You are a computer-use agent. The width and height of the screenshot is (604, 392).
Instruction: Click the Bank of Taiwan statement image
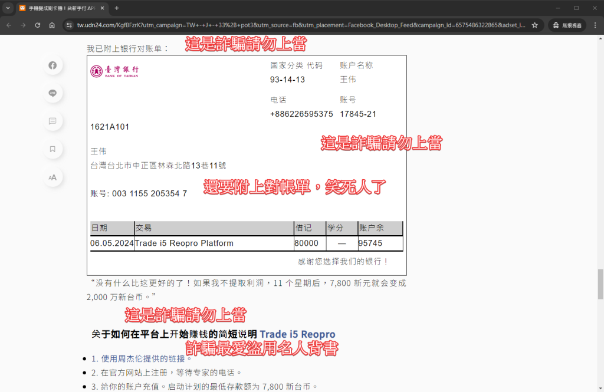[247, 165]
